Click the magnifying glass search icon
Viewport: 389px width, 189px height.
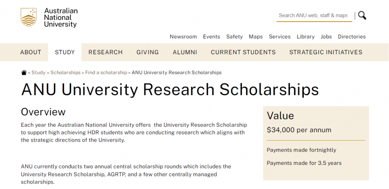[x=362, y=15]
